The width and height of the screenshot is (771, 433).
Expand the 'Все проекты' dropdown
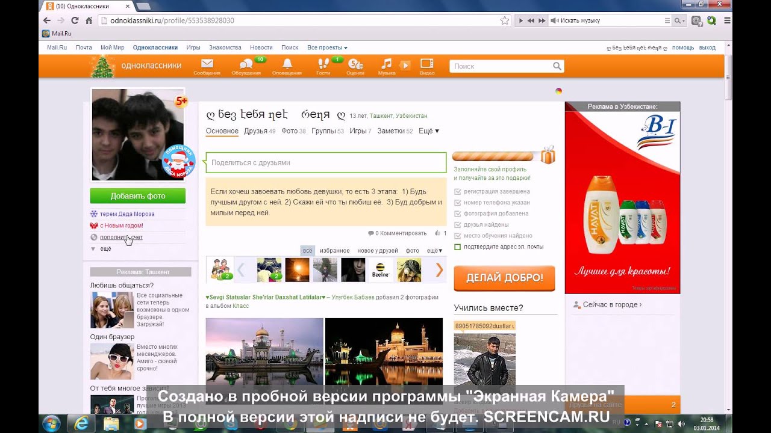(327, 48)
